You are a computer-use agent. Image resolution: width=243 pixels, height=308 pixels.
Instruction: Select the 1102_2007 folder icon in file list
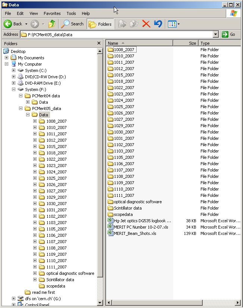[110, 145]
